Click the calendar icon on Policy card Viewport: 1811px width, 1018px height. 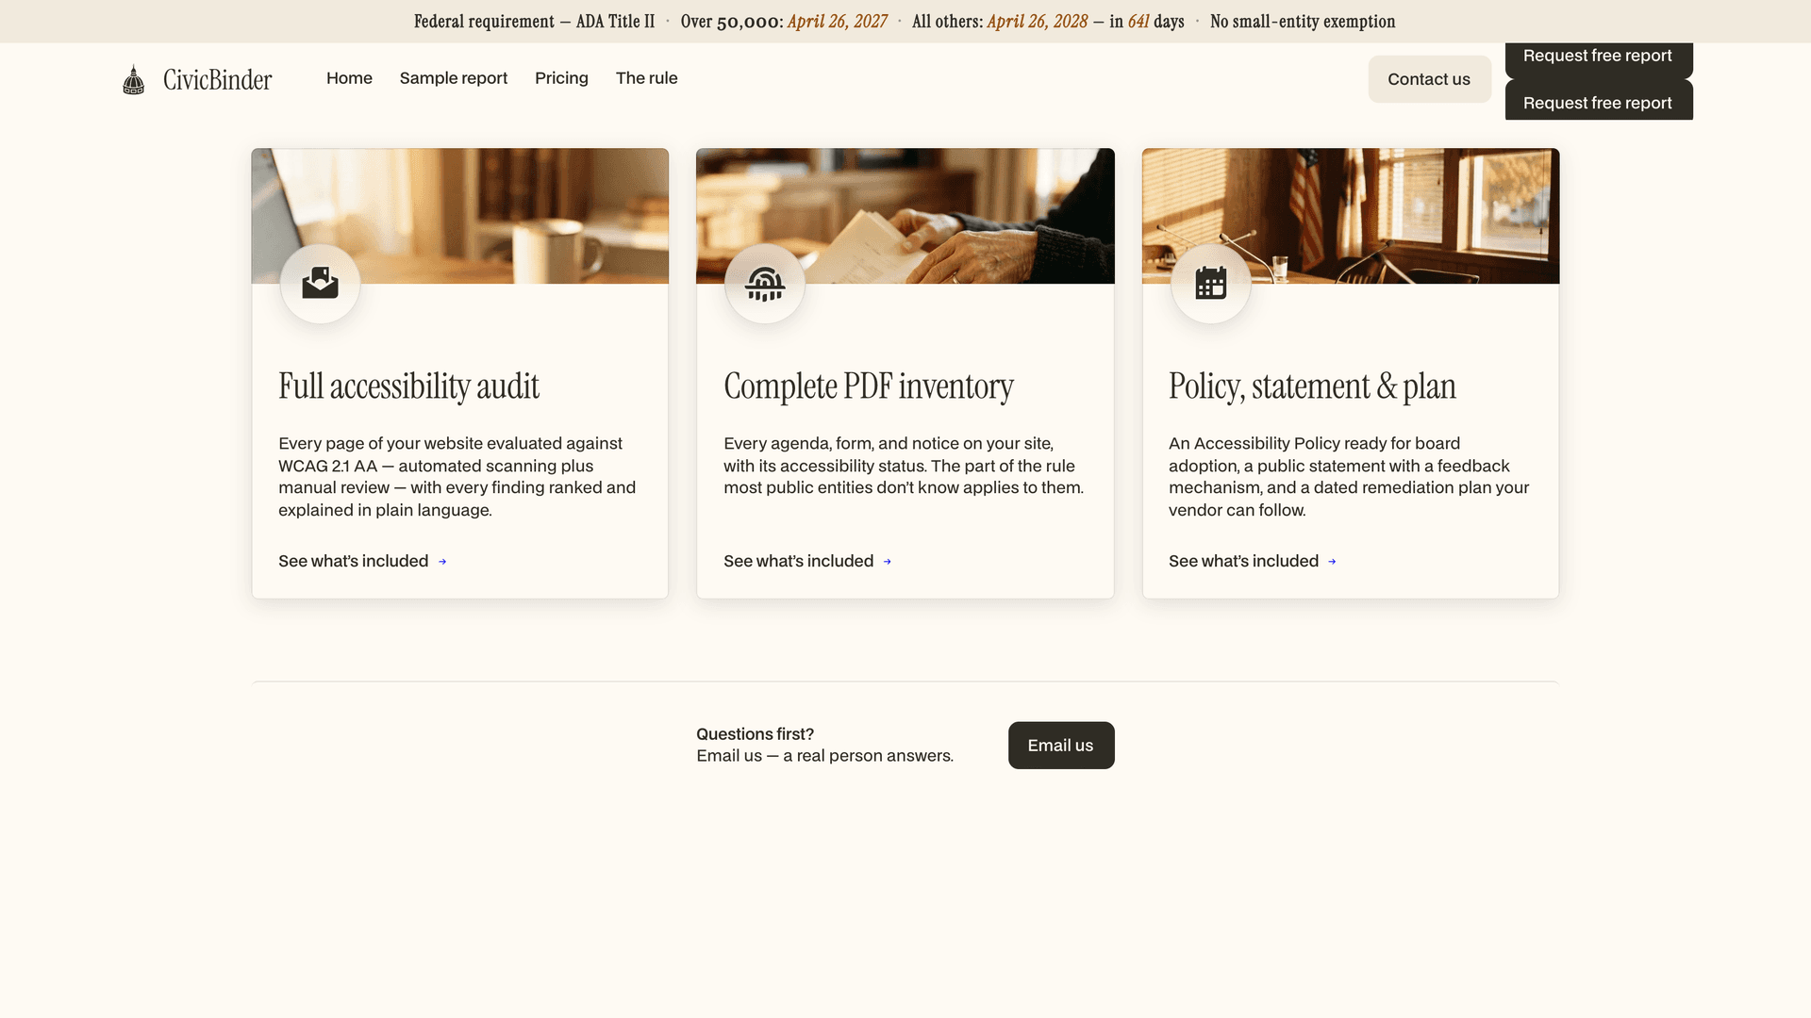click(1210, 283)
